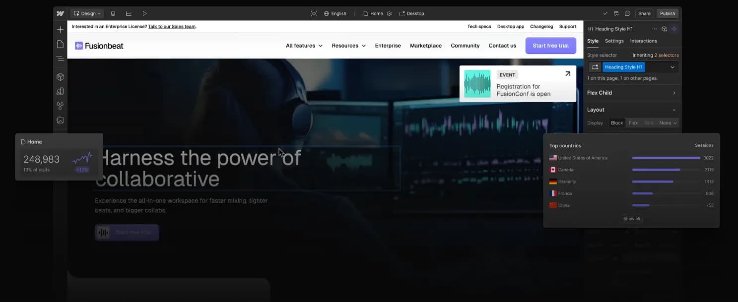Open the Home page selector
This screenshot has height=302, width=738.
373,13
